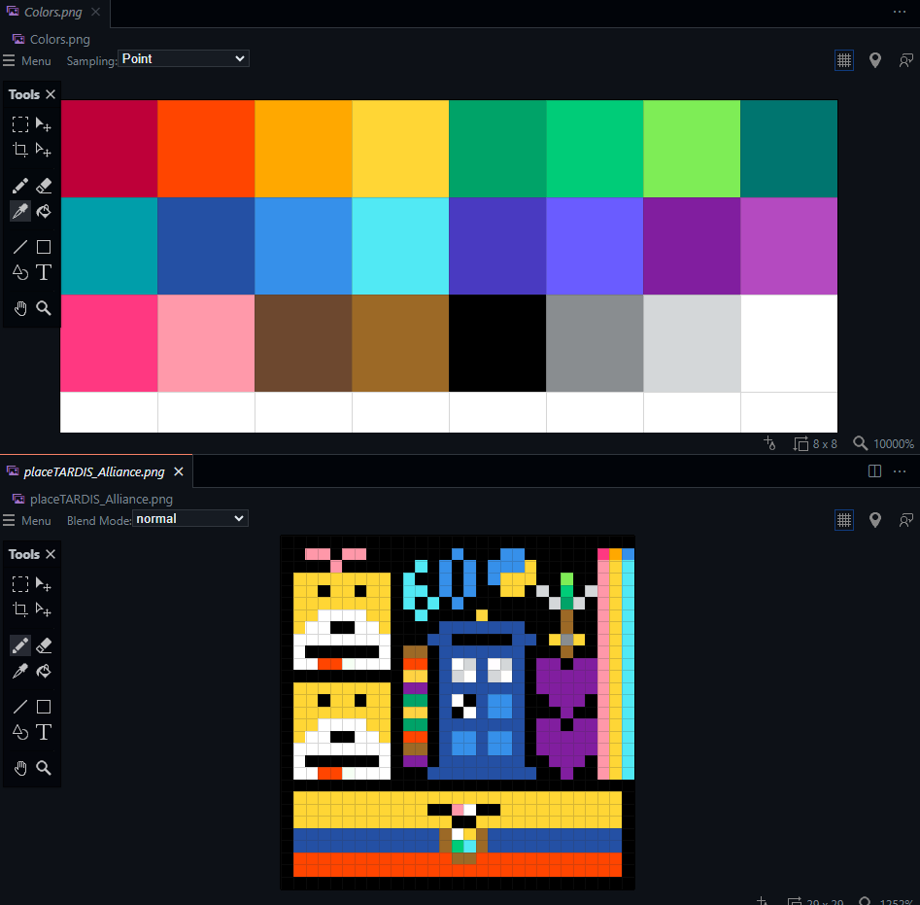Select Rectangle Select tool in Colors.png Tools panel
Screen dimensions: 920x905
[20, 123]
